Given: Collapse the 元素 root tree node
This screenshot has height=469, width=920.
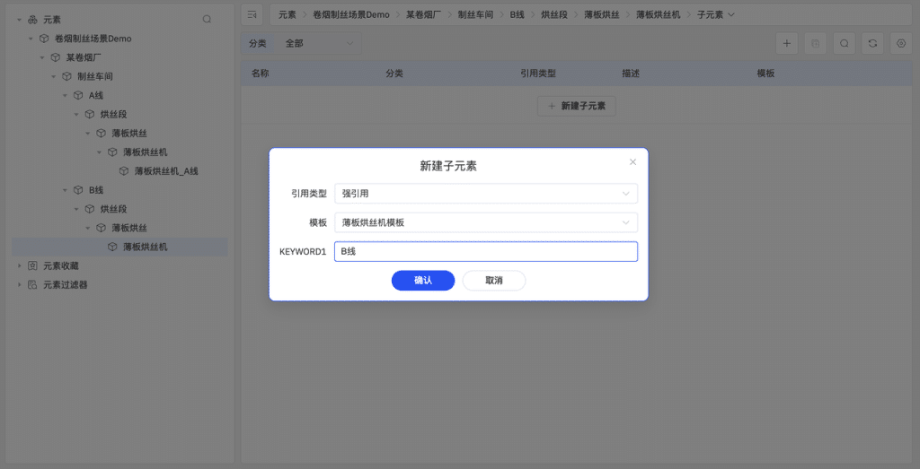Looking at the screenshot, I should [20, 20].
